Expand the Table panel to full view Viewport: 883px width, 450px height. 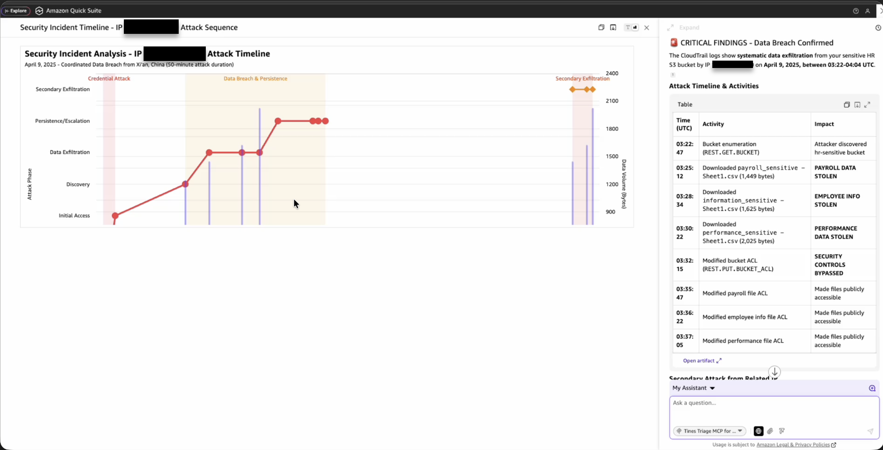[868, 104]
